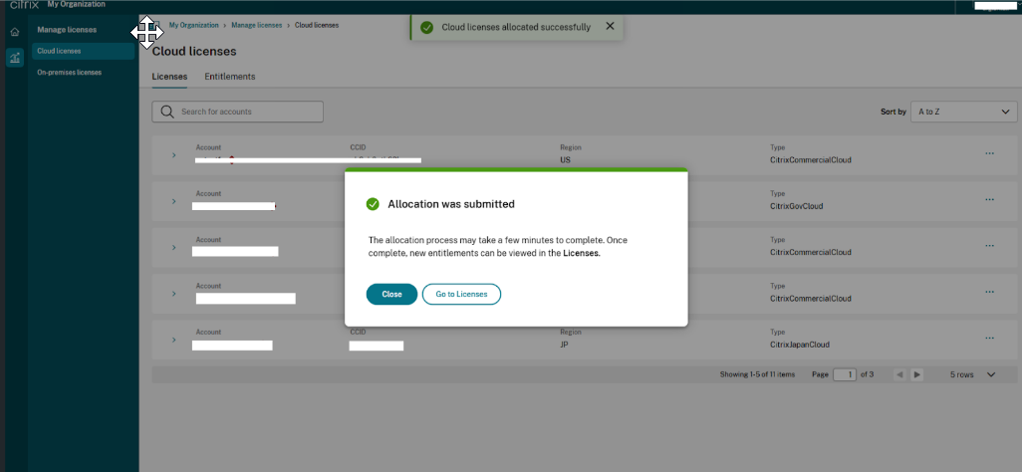Open more options for CitrixJapanCloud row
Image resolution: width=1022 pixels, height=472 pixels.
click(x=989, y=339)
